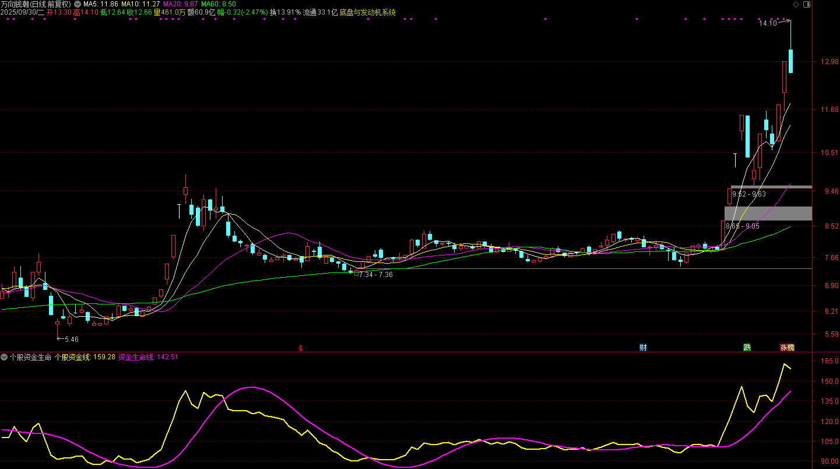Click the 财 event marker icon
840x469 pixels.
643,348
